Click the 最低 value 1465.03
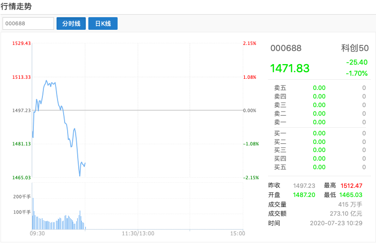 (x=352, y=195)
